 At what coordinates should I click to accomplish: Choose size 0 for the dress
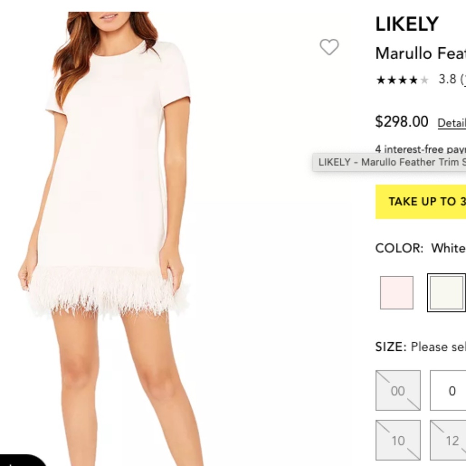tap(451, 391)
